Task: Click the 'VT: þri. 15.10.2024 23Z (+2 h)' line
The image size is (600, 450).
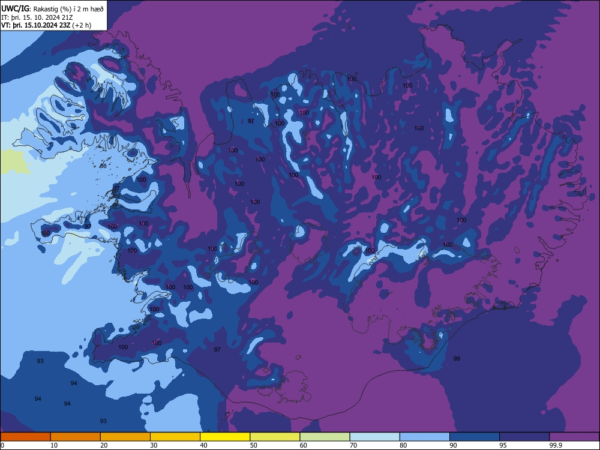Action: pyautogui.click(x=46, y=25)
